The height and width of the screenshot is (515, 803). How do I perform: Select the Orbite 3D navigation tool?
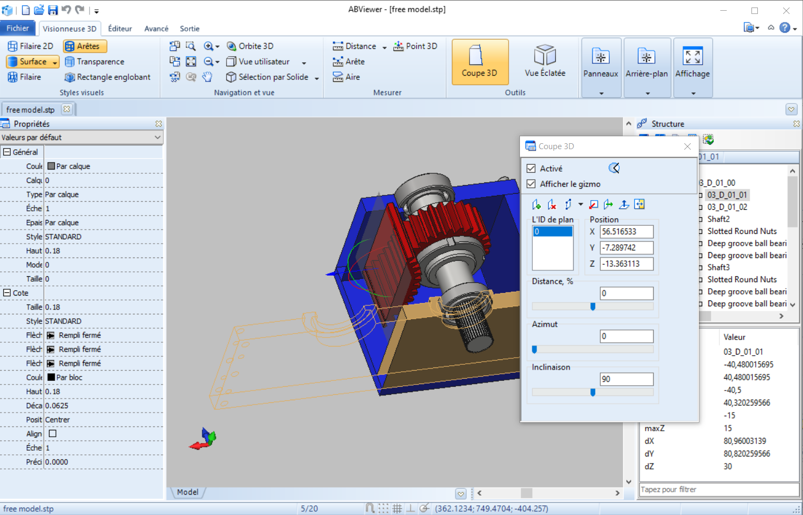pyautogui.click(x=250, y=46)
